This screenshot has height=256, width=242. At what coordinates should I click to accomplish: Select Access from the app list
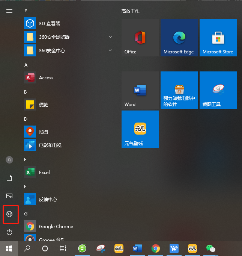click(x=46, y=78)
